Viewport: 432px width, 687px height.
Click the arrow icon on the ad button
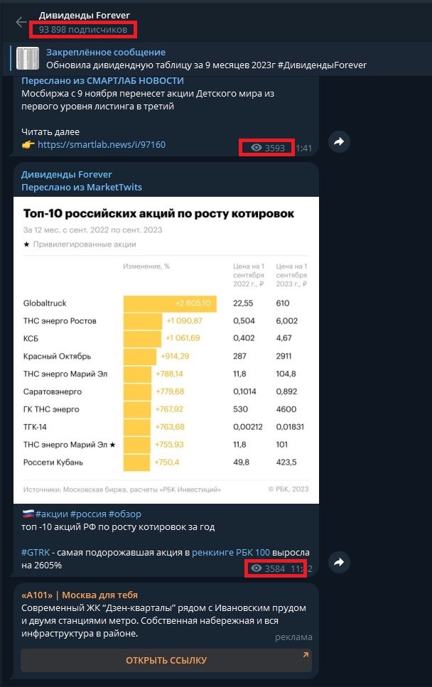point(305,655)
